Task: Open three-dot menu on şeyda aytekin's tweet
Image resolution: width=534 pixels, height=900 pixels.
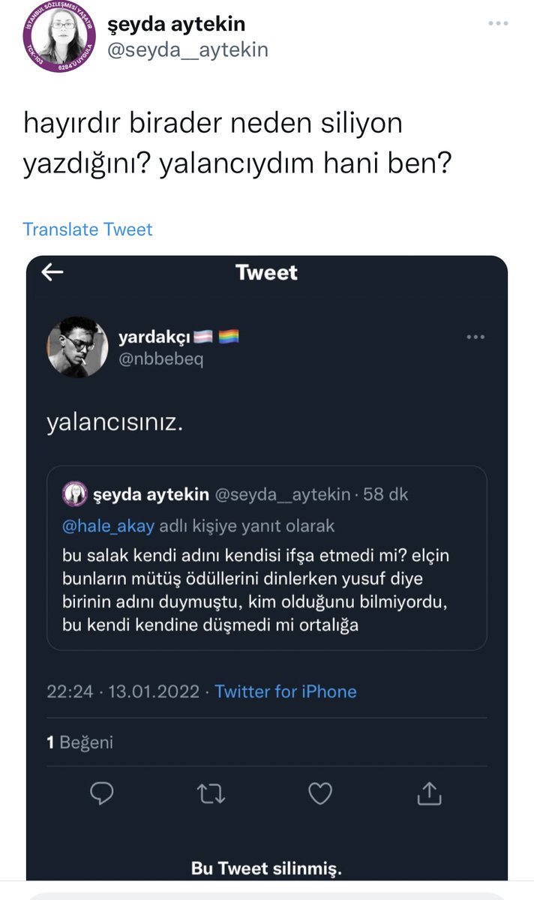Action: pyautogui.click(x=498, y=24)
